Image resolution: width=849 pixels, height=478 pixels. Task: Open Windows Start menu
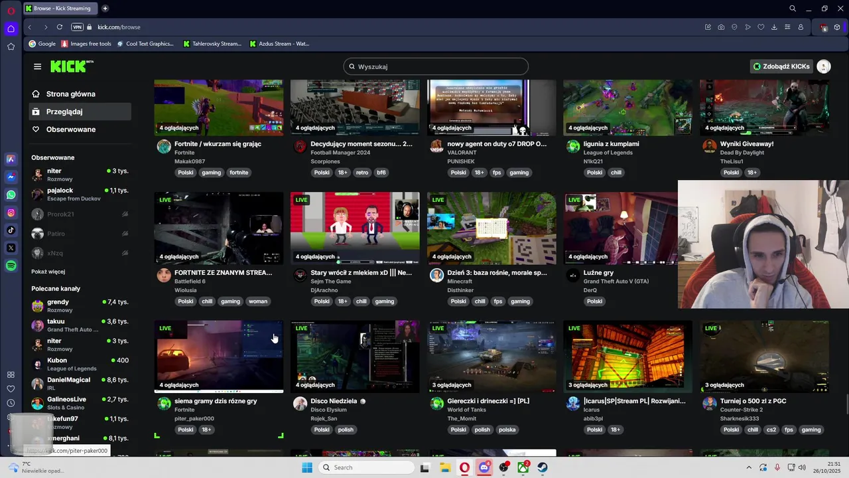click(307, 467)
